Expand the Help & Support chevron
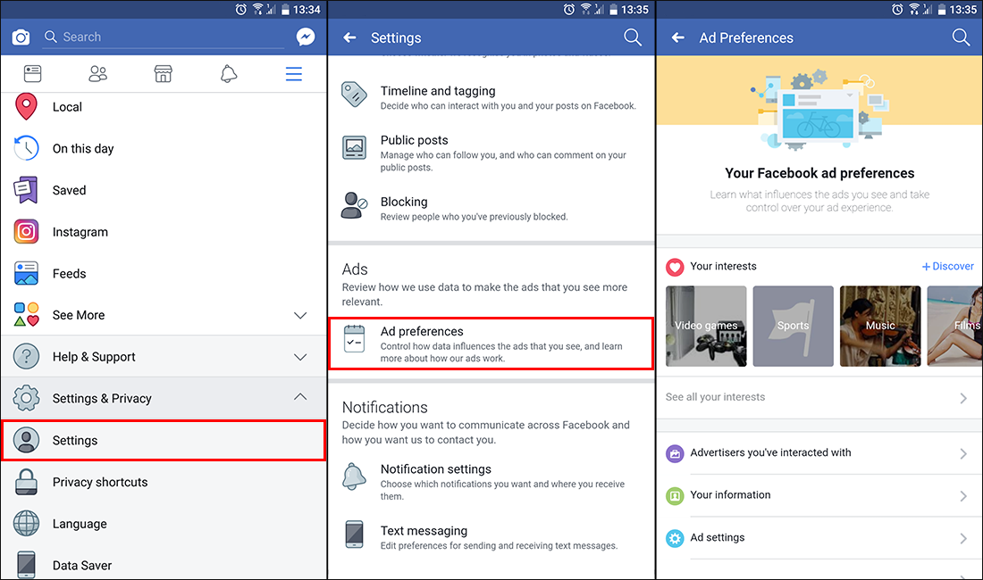This screenshot has width=983, height=580. 300,357
